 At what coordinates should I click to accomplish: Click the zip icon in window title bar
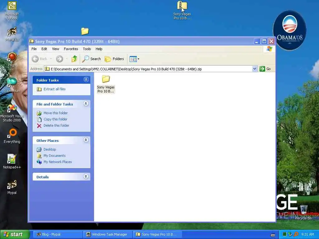(x=32, y=41)
